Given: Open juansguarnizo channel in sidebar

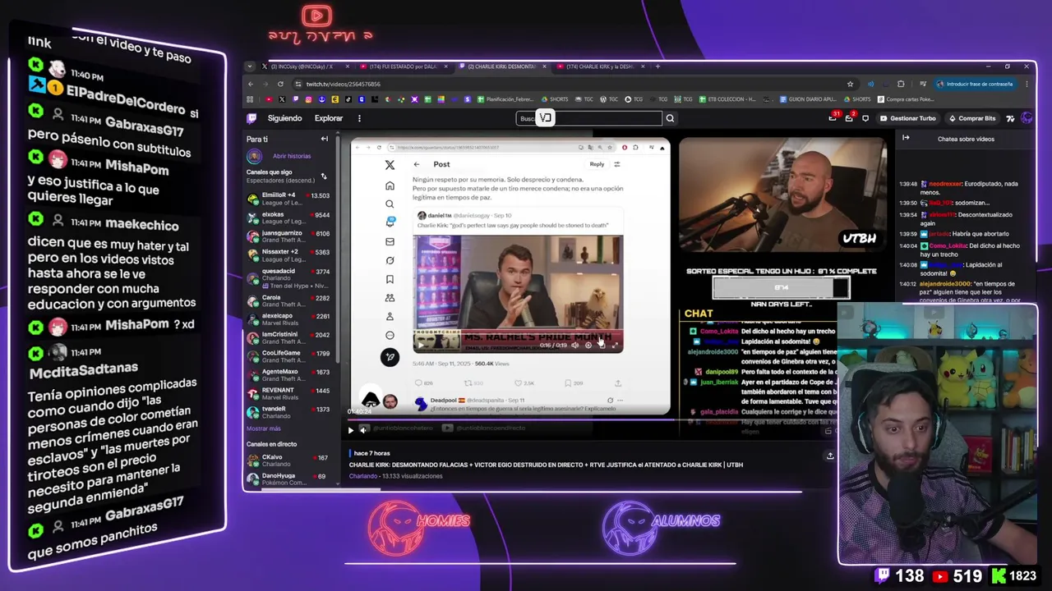Looking at the screenshot, I should tap(288, 236).
